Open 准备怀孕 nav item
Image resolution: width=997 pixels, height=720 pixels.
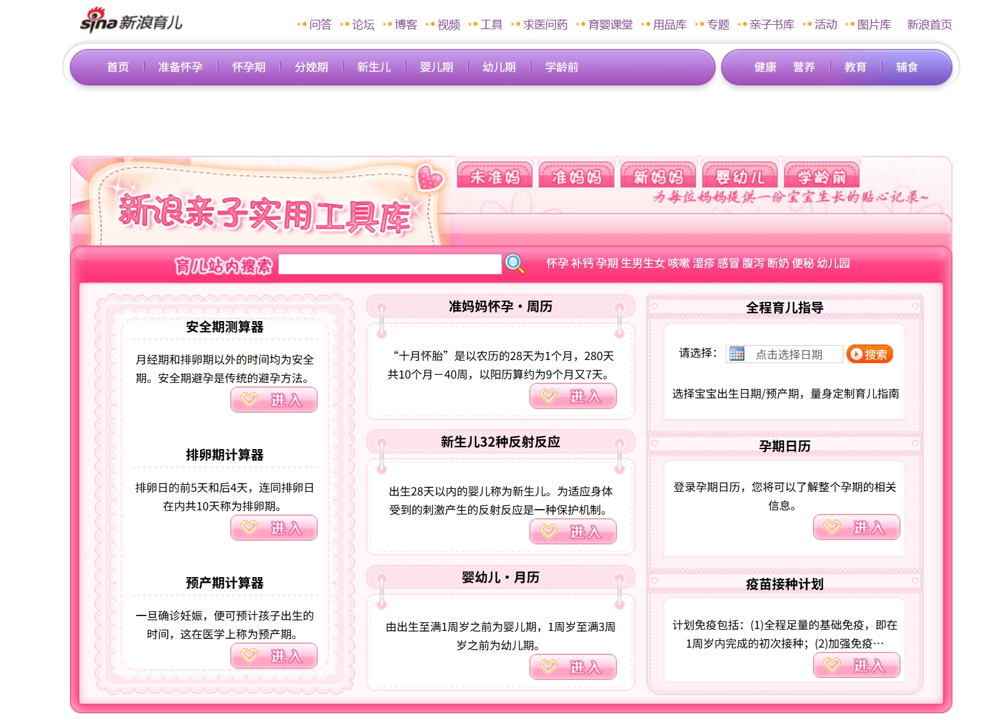click(x=180, y=67)
